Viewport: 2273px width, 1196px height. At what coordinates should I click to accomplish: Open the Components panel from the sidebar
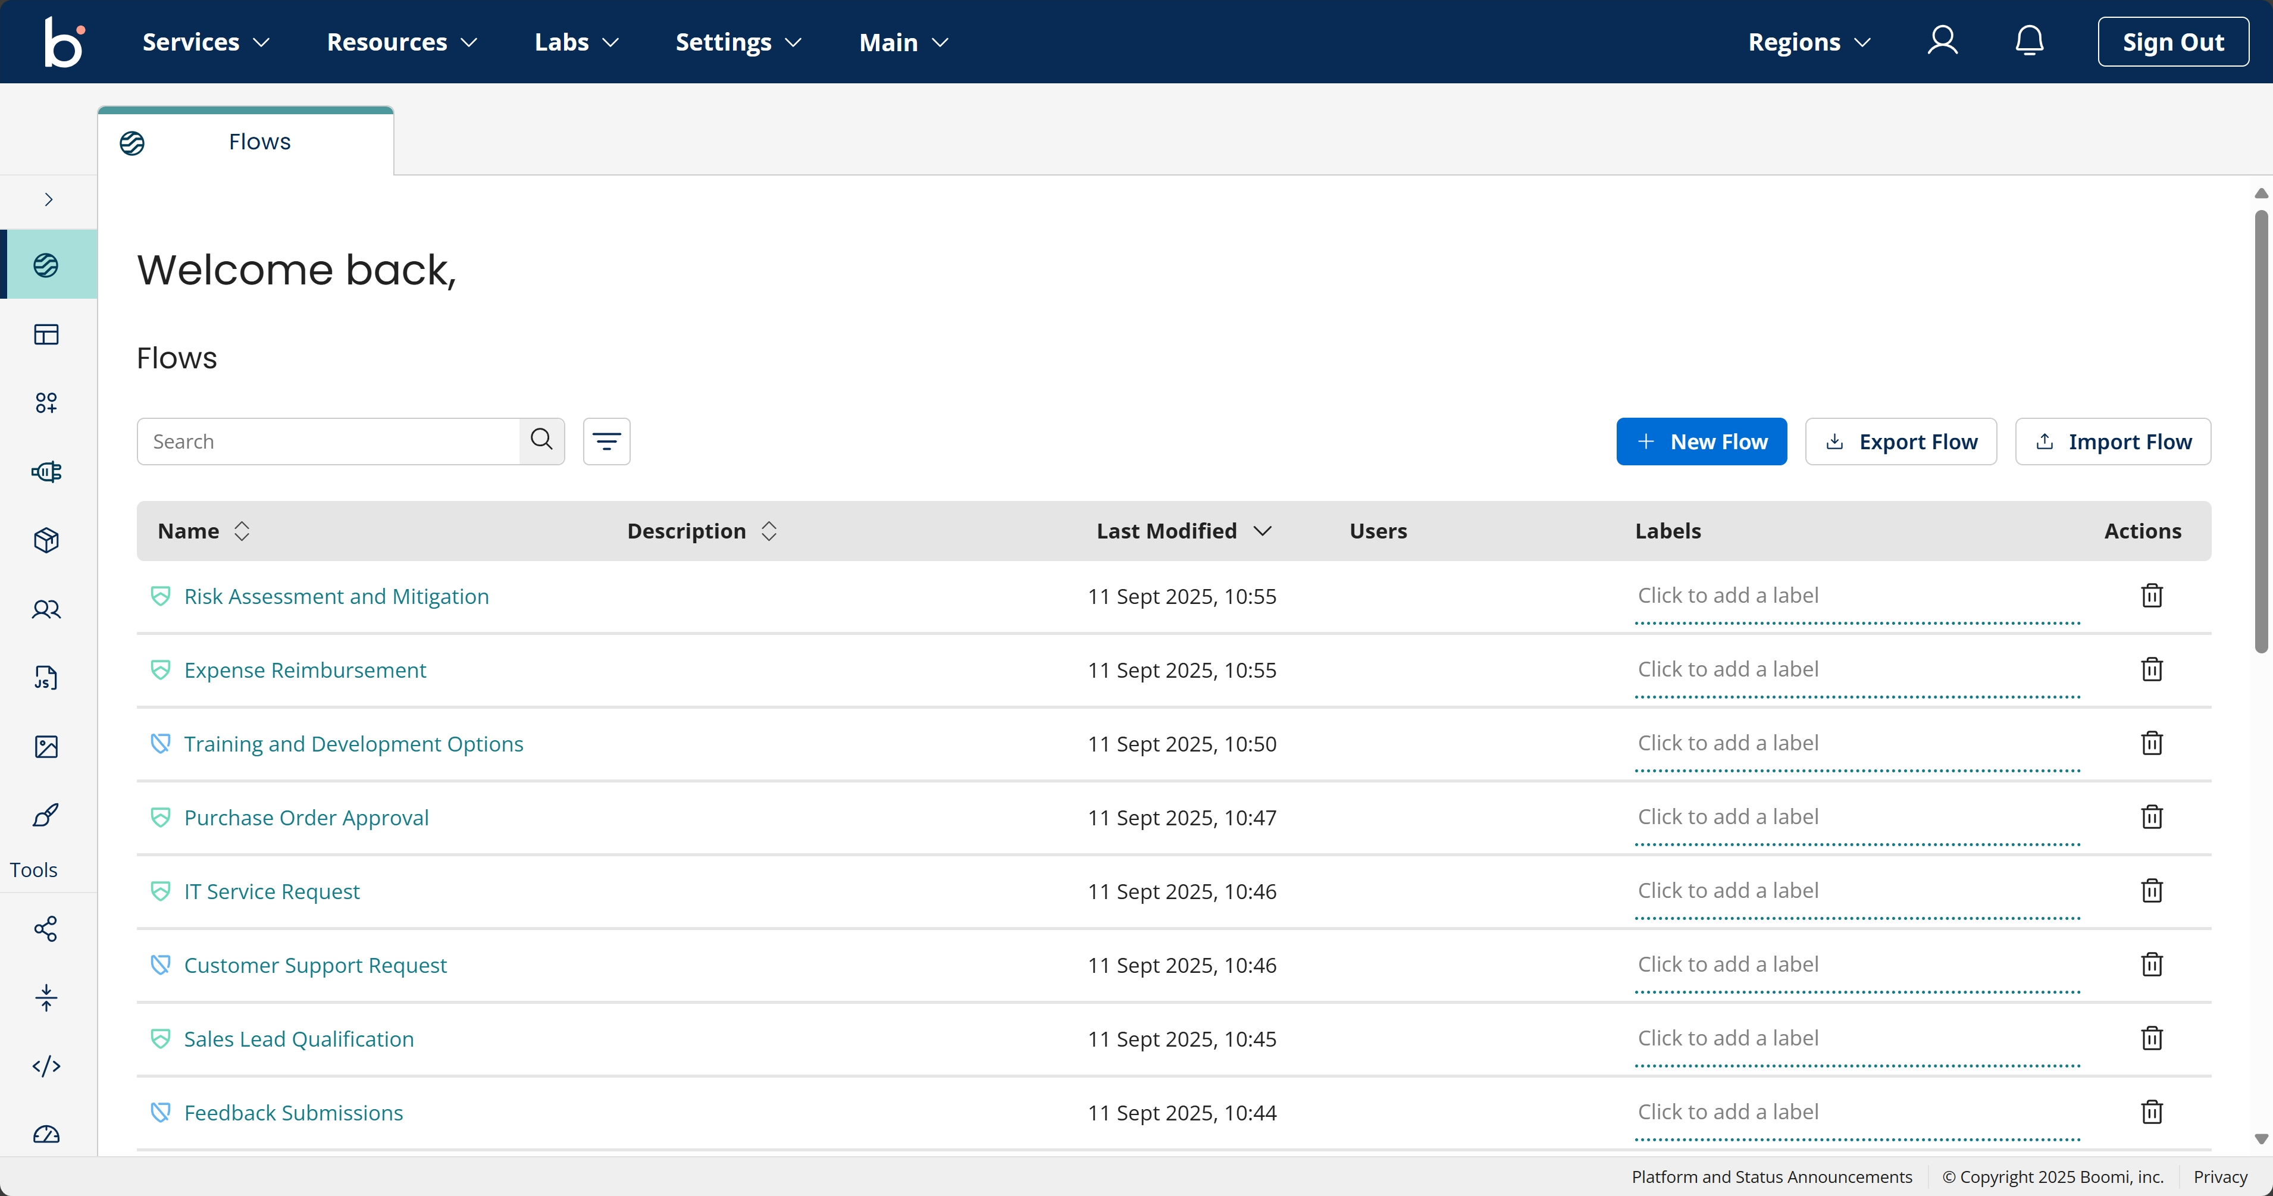(x=47, y=402)
